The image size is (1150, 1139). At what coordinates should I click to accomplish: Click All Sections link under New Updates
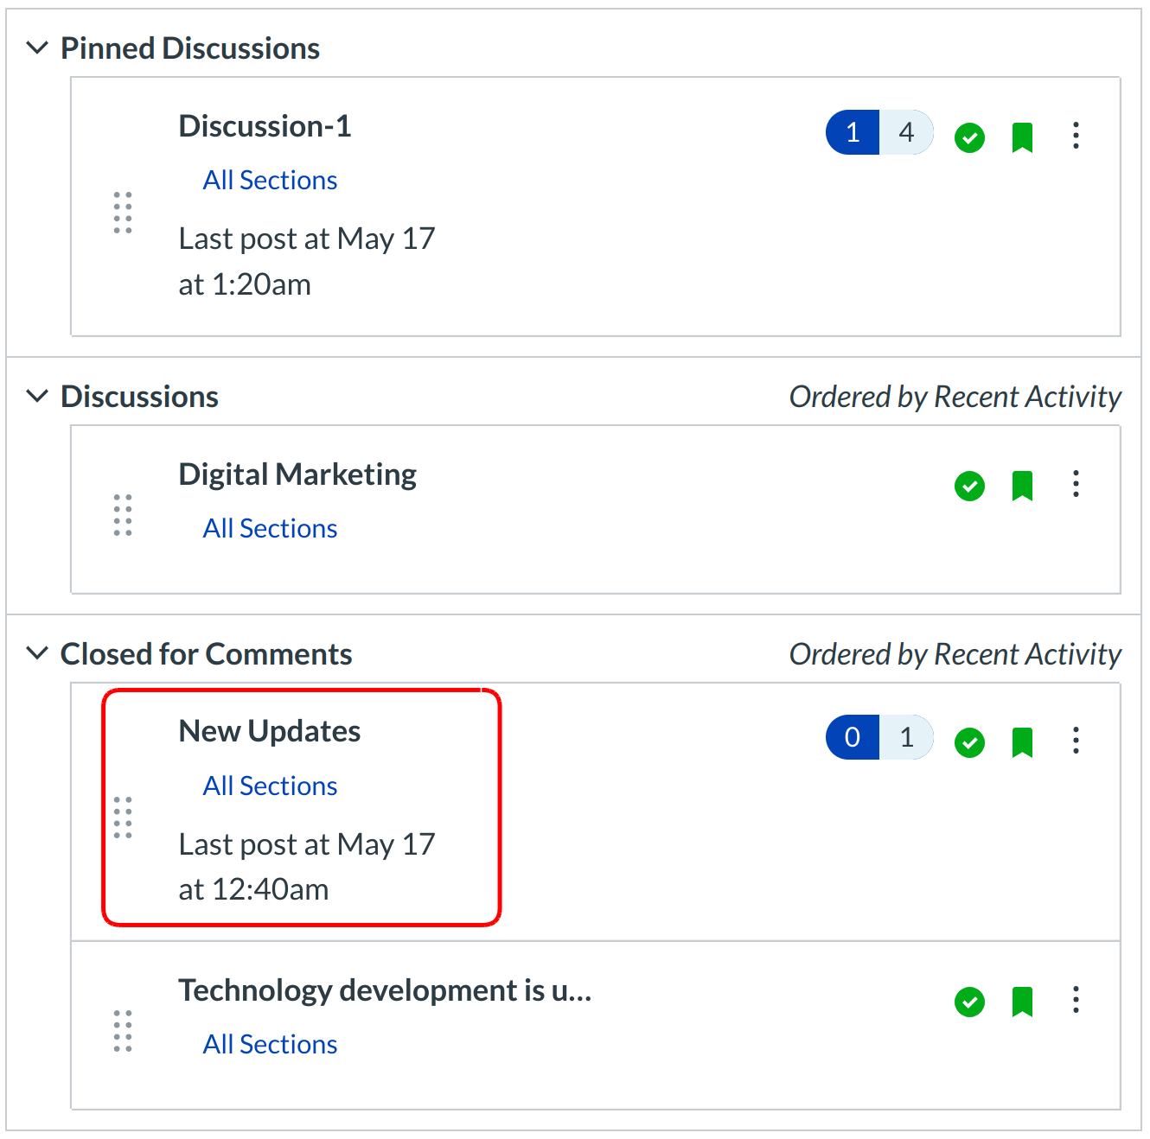coord(270,786)
